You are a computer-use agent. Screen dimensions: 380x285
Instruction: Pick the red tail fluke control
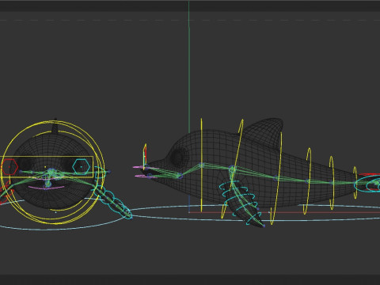370,174
